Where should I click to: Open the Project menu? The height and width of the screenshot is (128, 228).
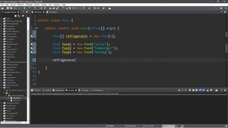point(44,5)
